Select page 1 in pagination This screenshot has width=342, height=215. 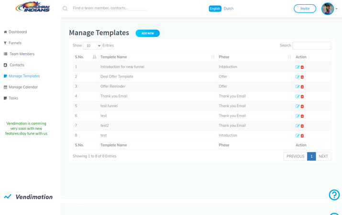point(311,156)
